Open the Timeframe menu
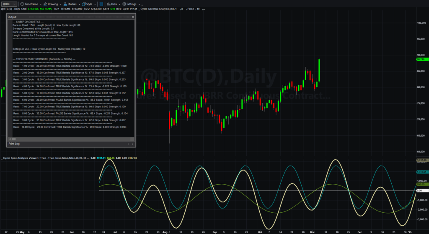429x234 pixels. 29,4
